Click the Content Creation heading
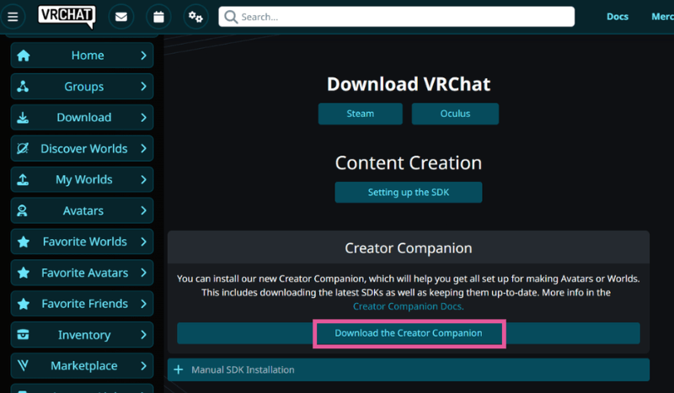Viewport: 674px width, 393px height. pos(409,163)
